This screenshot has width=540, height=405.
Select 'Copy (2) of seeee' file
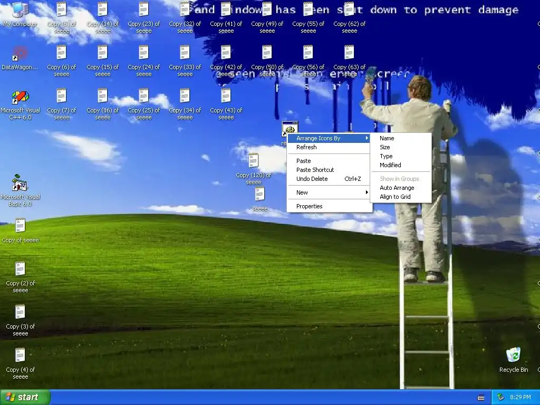tap(21, 277)
